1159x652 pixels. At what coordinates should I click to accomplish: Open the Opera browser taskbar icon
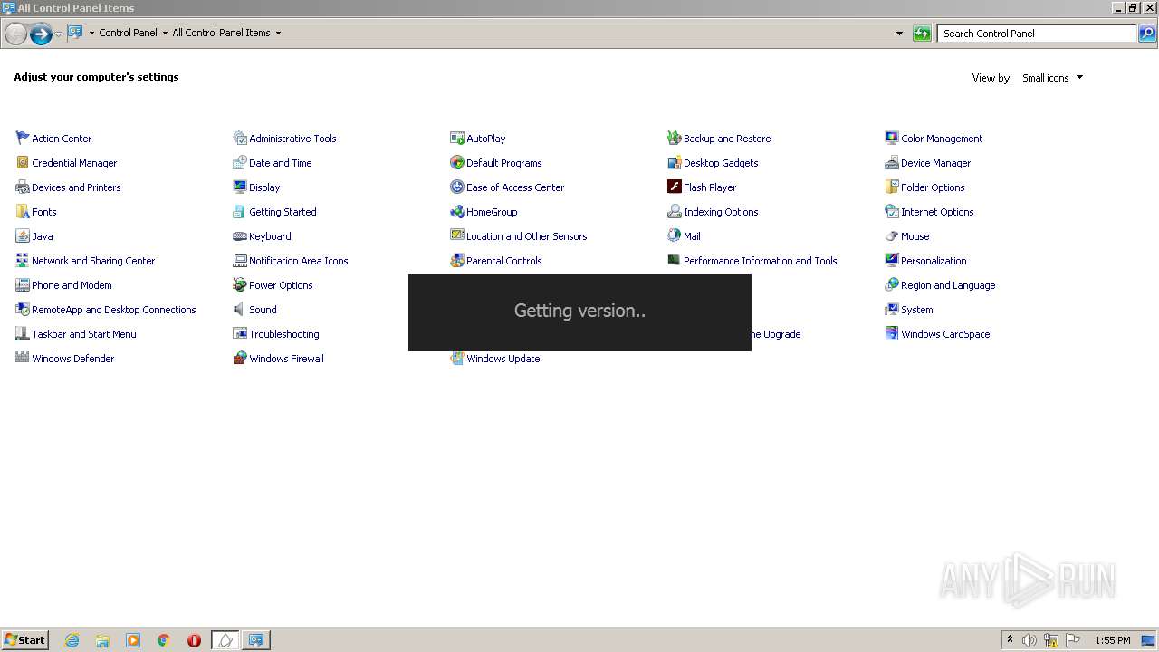(194, 640)
